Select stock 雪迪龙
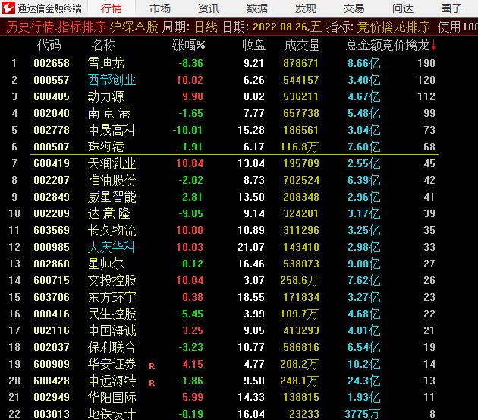The width and height of the screenshot is (478, 420). (105, 63)
